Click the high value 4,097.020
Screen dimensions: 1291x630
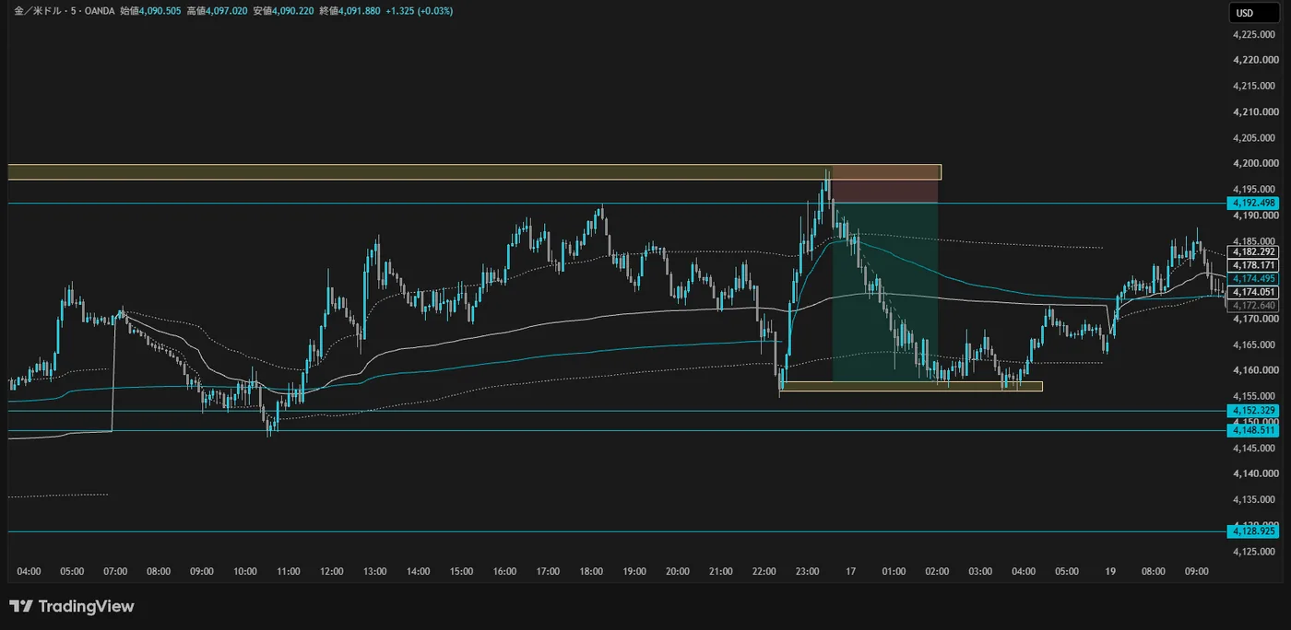coord(227,11)
